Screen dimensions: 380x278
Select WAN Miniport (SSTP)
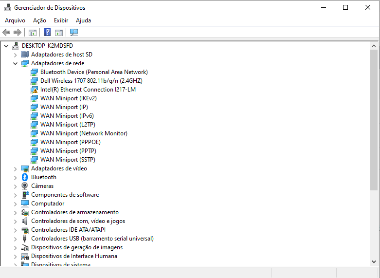tap(68, 159)
